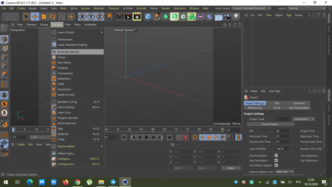Add a Camera object
Viewport: 332px width, 187px height.
227,17
